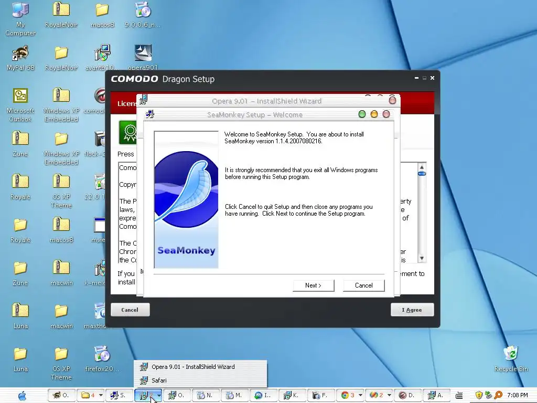Select the macwin plain folder icon
537x403 pixels.
61,316
